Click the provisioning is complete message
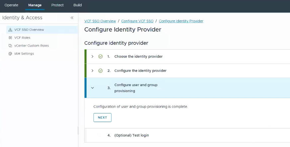Viewport: 290px width, 147px height. tap(141, 107)
